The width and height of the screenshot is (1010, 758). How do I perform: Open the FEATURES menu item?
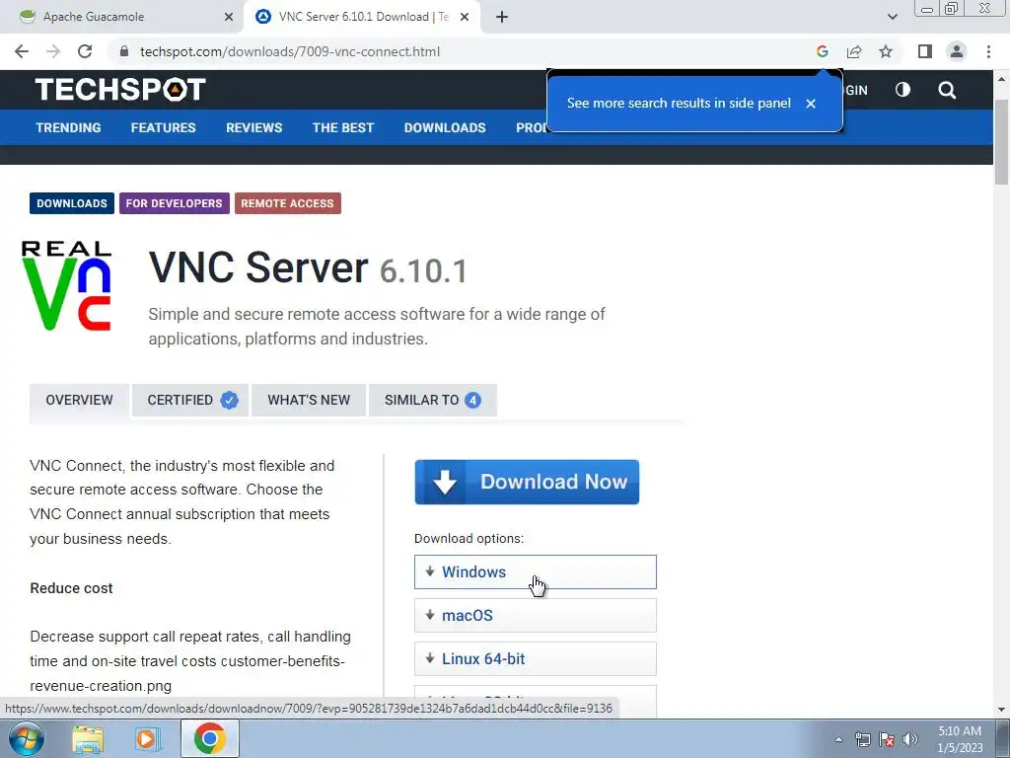tap(163, 127)
